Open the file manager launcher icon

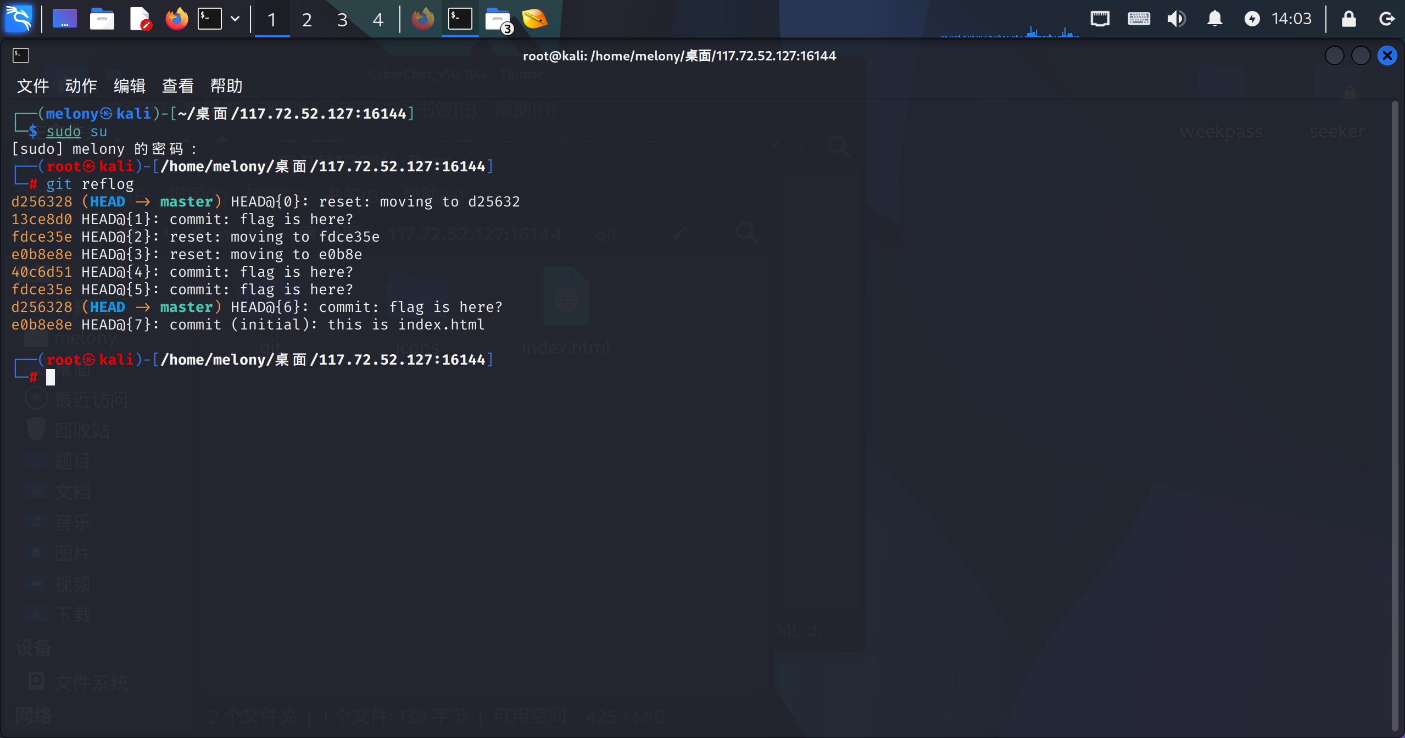point(102,19)
